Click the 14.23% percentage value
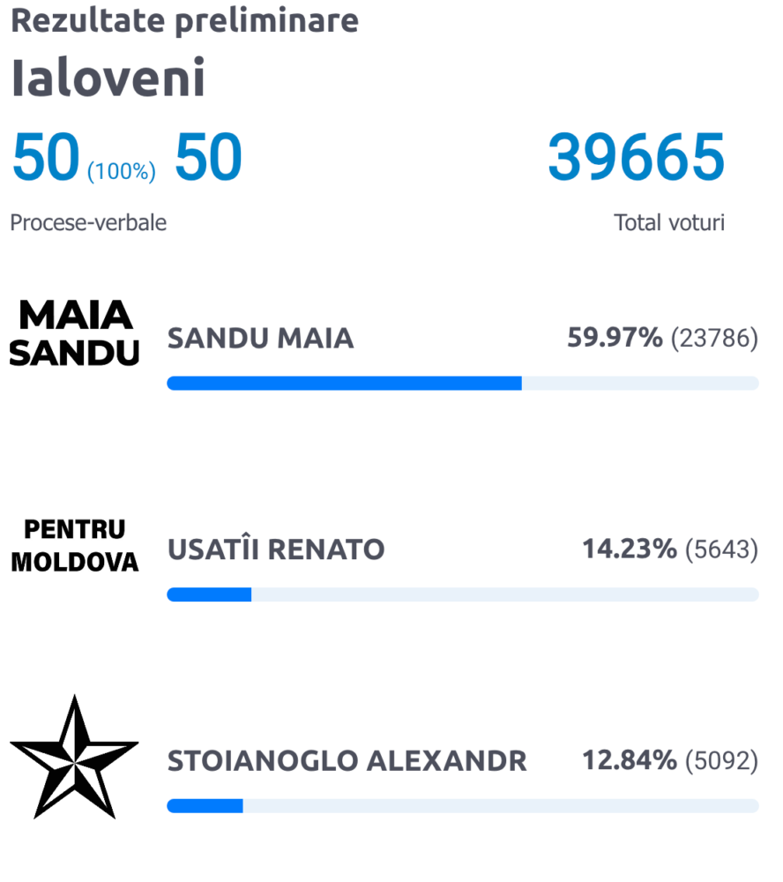Image resolution: width=783 pixels, height=882 pixels. point(629,549)
